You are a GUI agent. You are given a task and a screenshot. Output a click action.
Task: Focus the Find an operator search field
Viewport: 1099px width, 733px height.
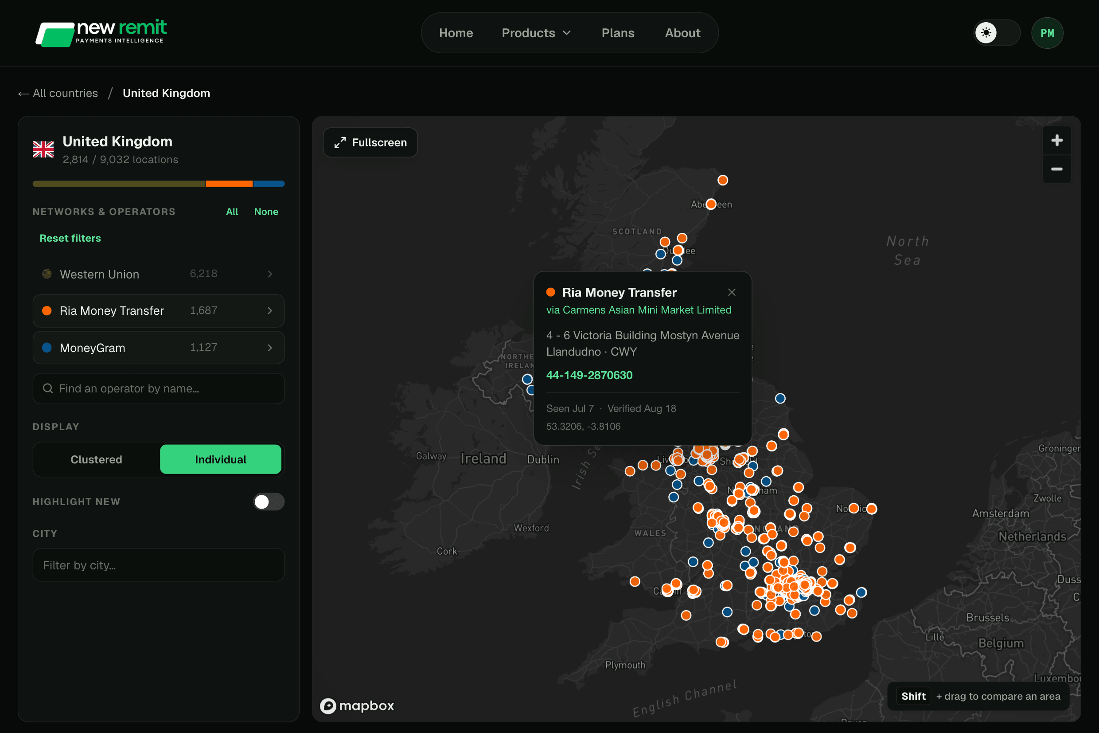(x=158, y=388)
